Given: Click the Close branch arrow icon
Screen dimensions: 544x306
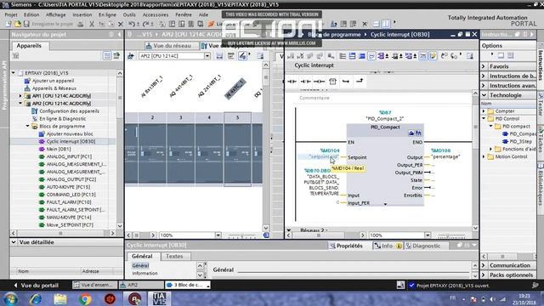Looking at the screenshot, I should click(360, 82).
